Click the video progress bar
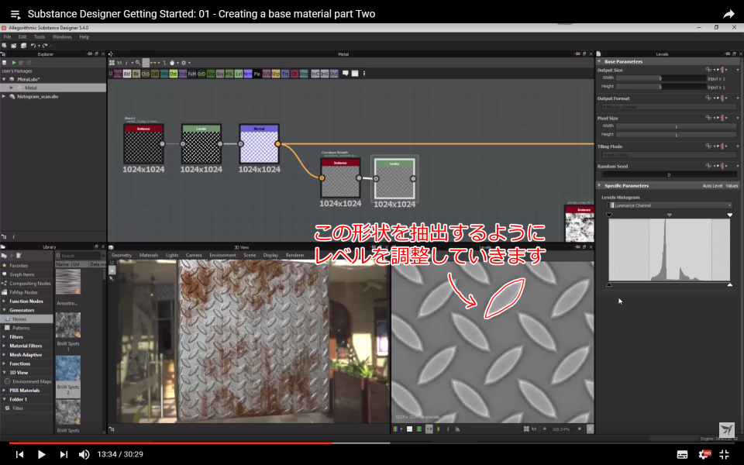Image resolution: width=744 pixels, height=465 pixels. (372, 443)
